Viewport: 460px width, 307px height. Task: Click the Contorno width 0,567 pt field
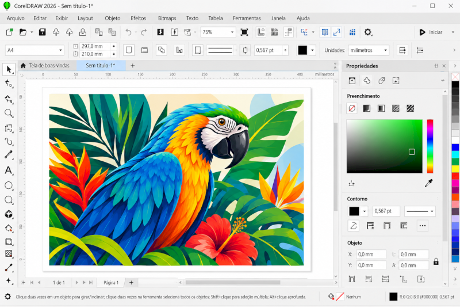pos(386,211)
